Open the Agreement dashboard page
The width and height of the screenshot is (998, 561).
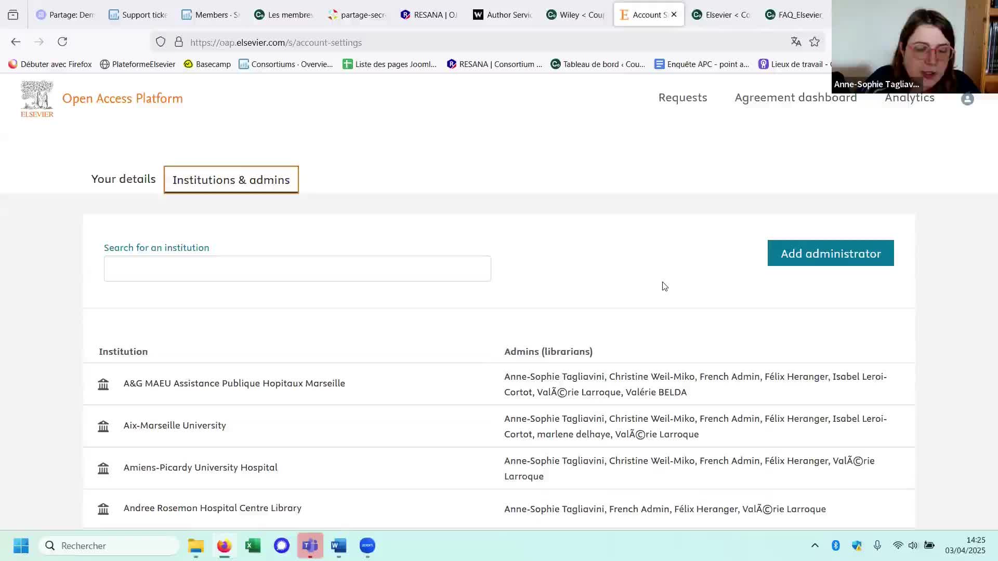pyautogui.click(x=796, y=98)
